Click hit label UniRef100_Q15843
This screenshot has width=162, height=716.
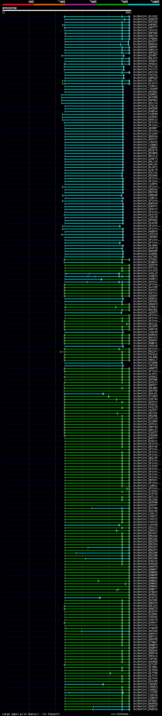145,117
